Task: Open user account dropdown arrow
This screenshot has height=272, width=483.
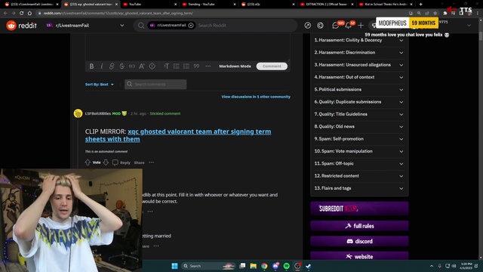Action: pyautogui.click(x=469, y=26)
